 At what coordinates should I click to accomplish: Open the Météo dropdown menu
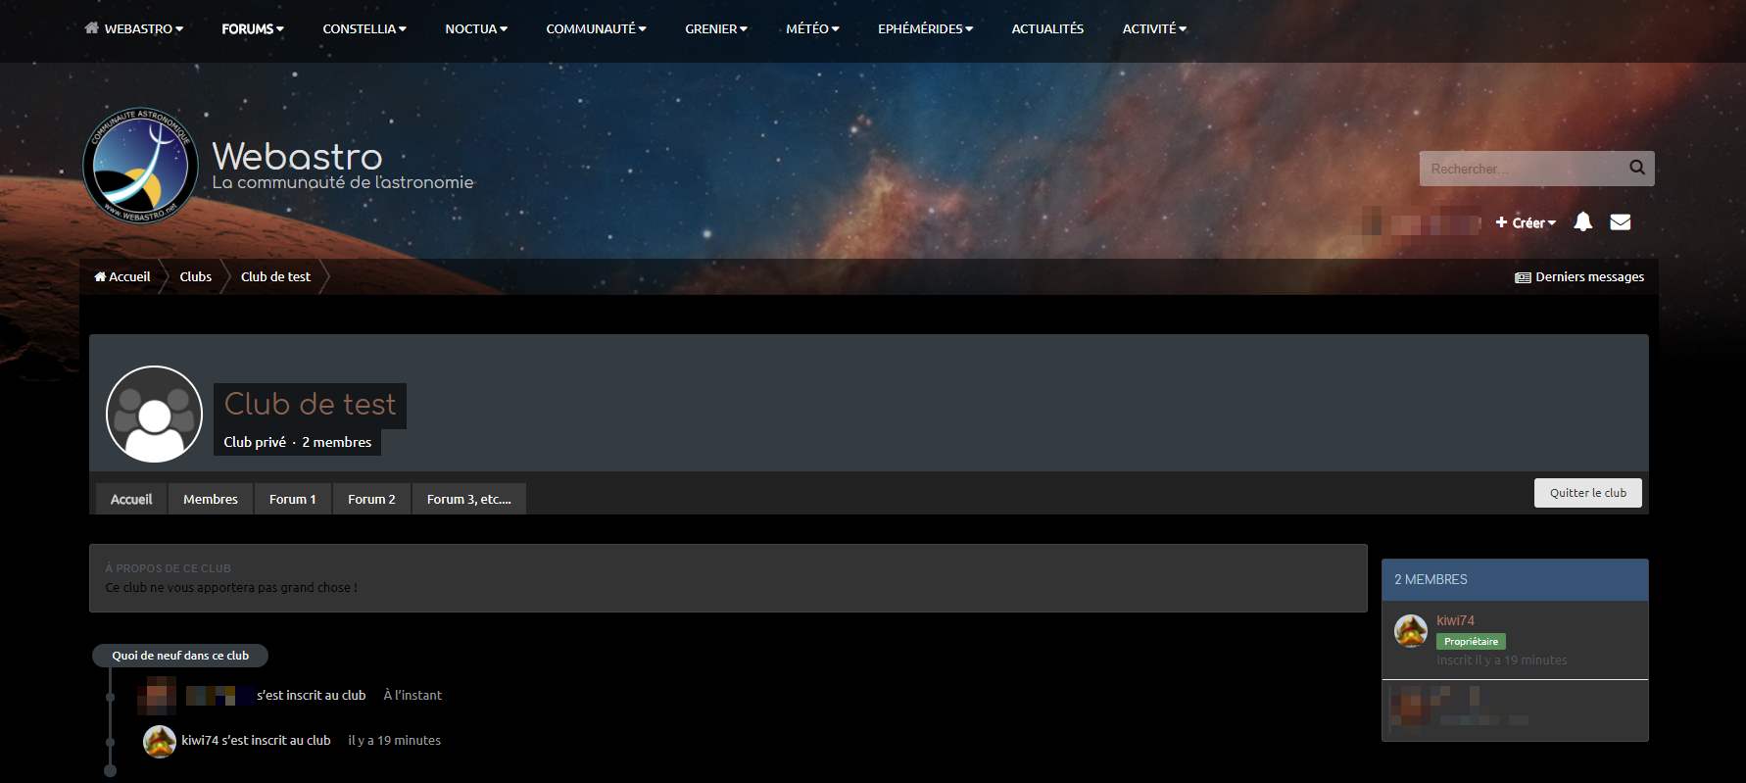click(812, 29)
